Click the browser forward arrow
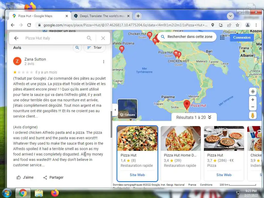Image resolution: width=264 pixels, height=198 pixels. 21,25
